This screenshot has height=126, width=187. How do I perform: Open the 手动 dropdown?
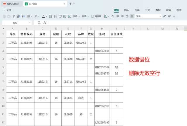point(76,16)
